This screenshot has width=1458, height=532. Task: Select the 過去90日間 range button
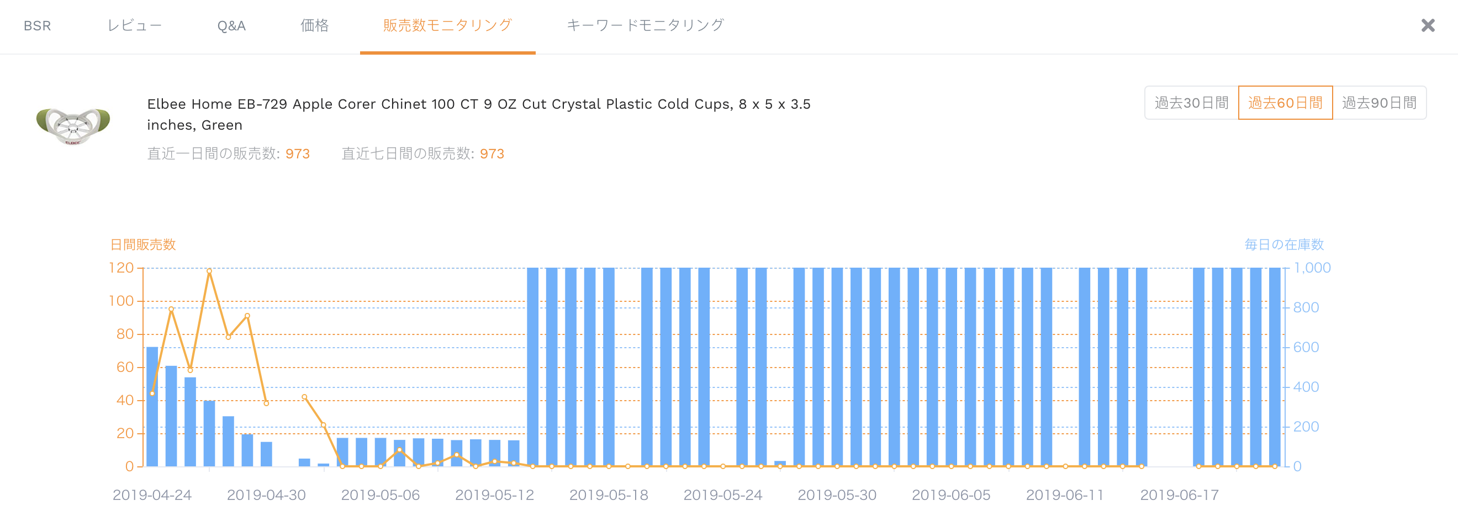(x=1380, y=103)
